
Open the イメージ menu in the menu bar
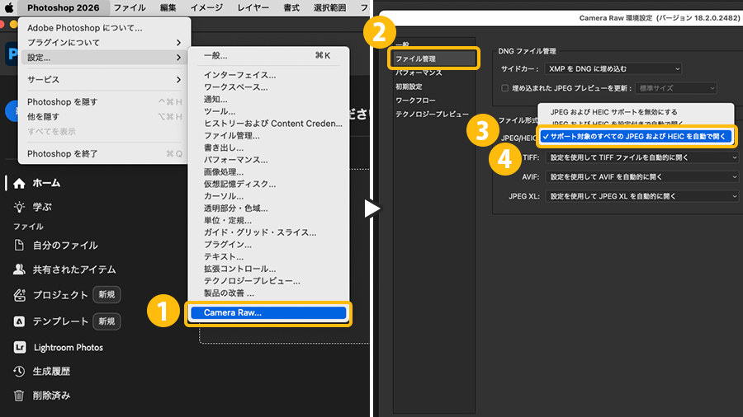206,7
